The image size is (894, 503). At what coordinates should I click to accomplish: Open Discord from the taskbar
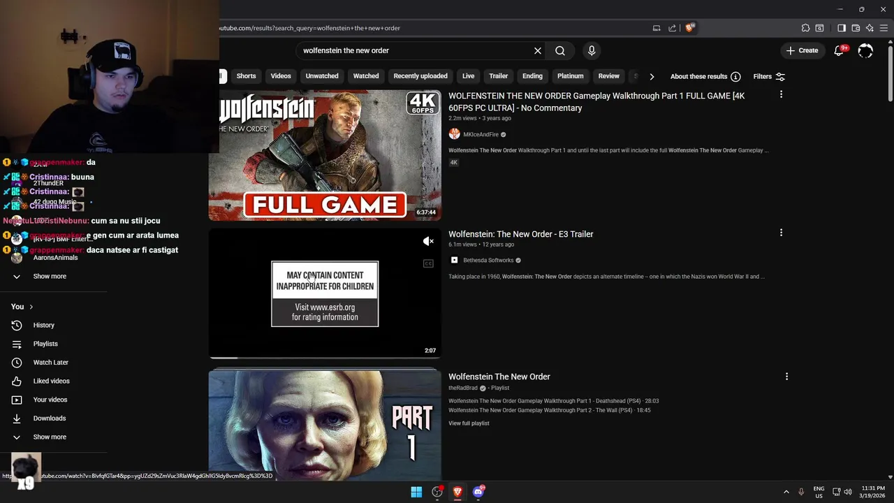pyautogui.click(x=478, y=492)
